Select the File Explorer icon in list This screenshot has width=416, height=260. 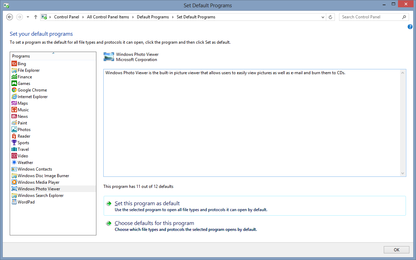tap(14, 70)
